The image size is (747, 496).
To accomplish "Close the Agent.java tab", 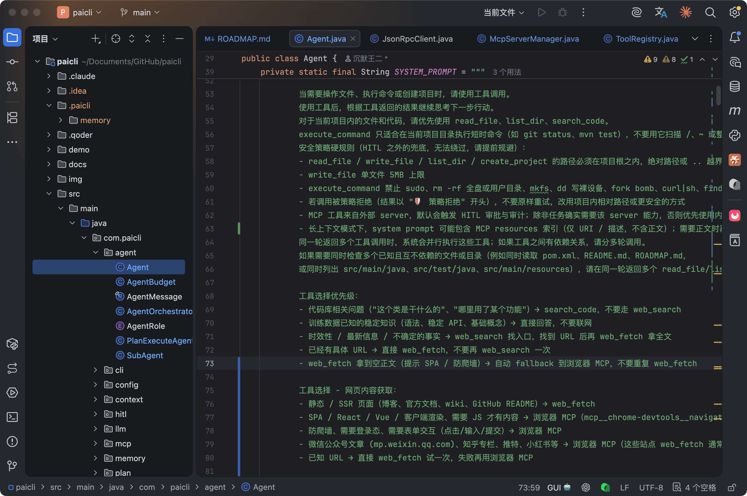I will click(x=353, y=39).
